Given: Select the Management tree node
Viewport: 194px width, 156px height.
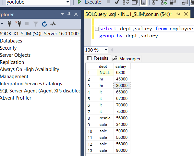Looking at the screenshot, I should [14, 77].
